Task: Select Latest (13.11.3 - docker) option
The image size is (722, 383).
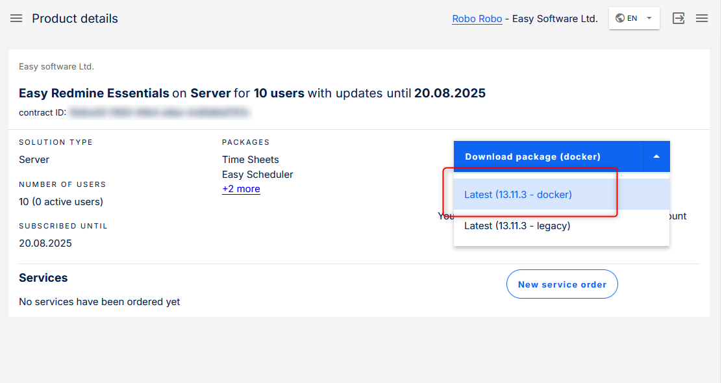Action: (x=517, y=194)
